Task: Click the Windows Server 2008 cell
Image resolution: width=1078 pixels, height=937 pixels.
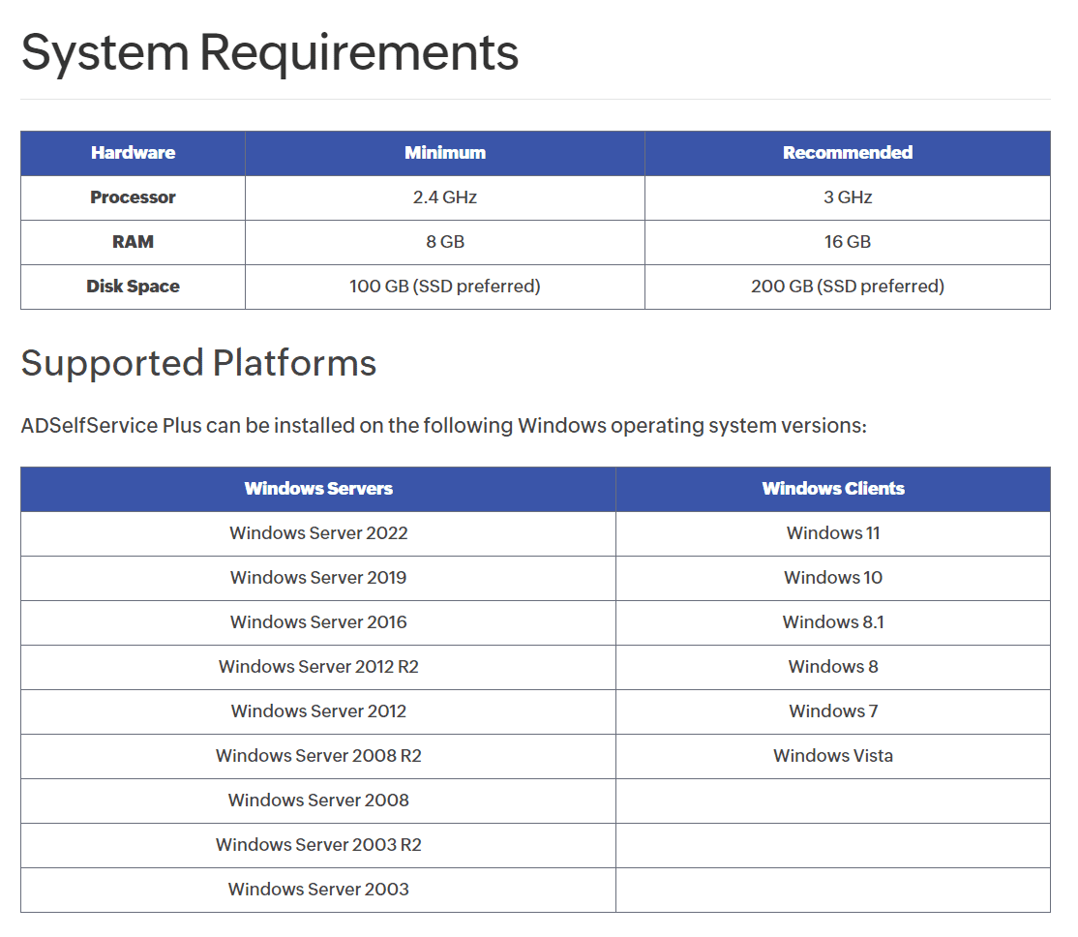Action: pyautogui.click(x=318, y=801)
